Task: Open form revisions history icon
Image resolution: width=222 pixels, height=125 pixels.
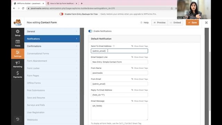Action: pyautogui.click(x=18, y=119)
